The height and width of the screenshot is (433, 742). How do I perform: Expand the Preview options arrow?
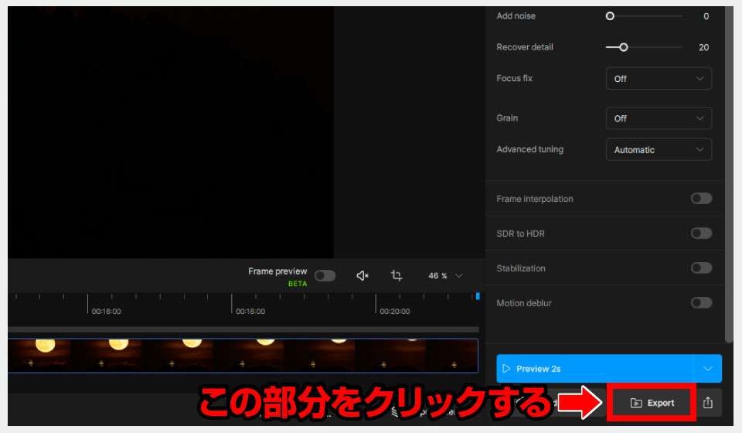pos(708,369)
